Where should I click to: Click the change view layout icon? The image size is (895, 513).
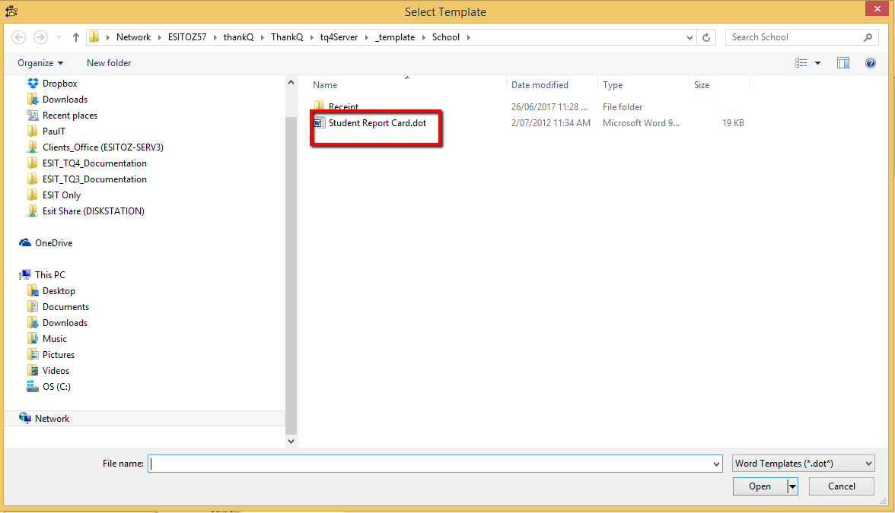(x=801, y=63)
